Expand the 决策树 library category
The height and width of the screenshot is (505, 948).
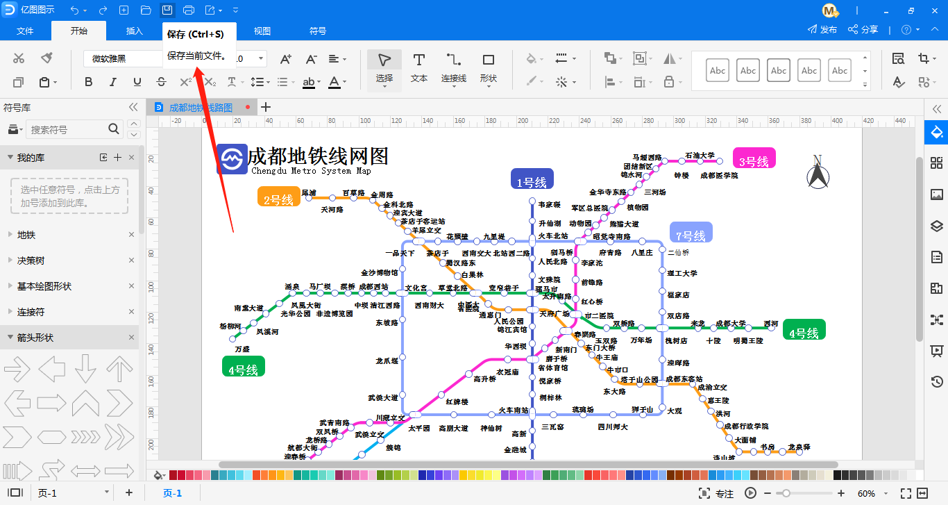(x=10, y=260)
